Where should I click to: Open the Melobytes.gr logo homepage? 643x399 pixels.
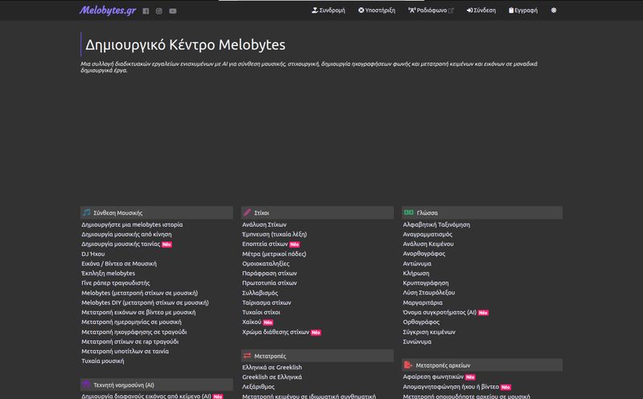pyautogui.click(x=108, y=10)
